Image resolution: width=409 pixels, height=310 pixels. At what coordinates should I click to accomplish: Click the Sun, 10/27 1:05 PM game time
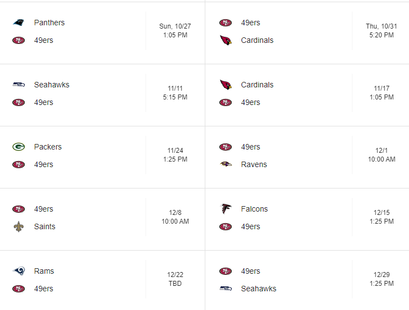(x=175, y=31)
